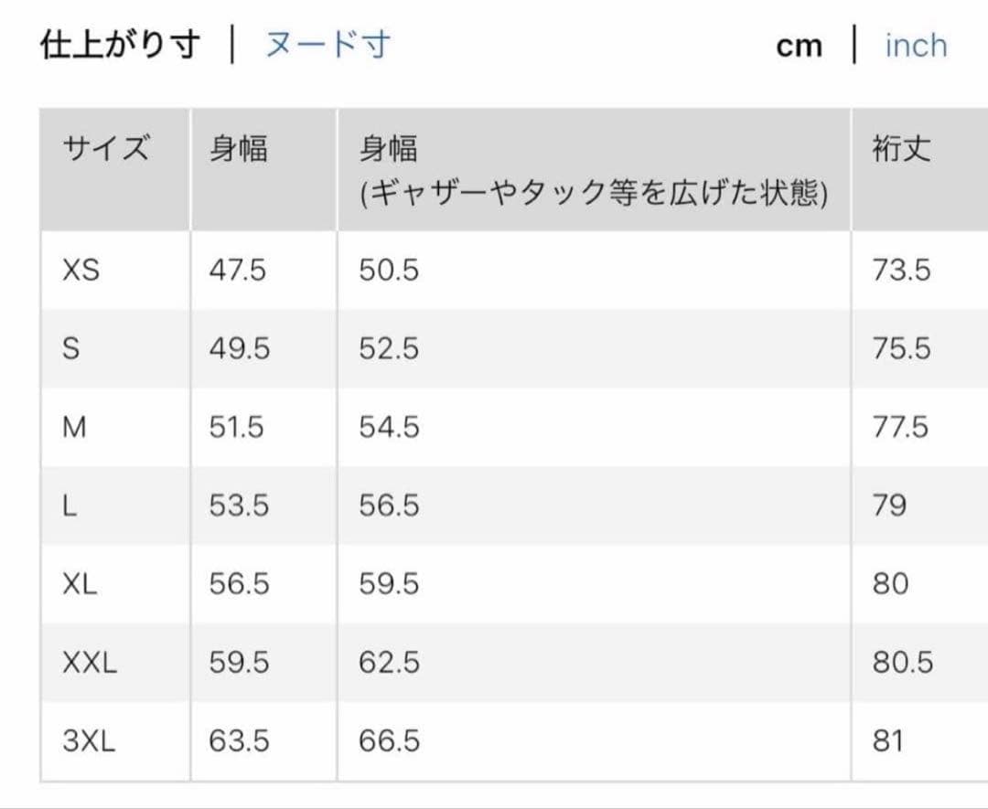
Task: Select the L size row label
Action: click(70, 505)
